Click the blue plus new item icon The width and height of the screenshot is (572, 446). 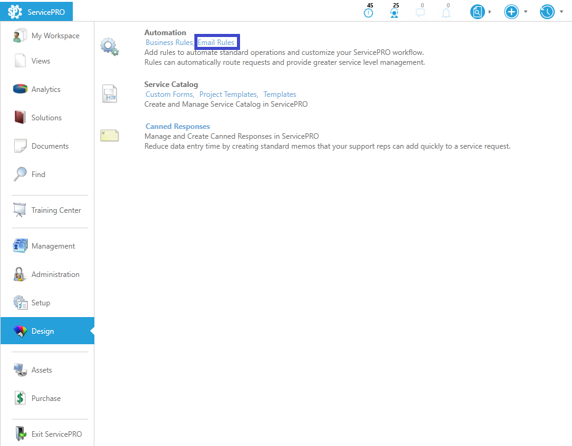pos(512,12)
